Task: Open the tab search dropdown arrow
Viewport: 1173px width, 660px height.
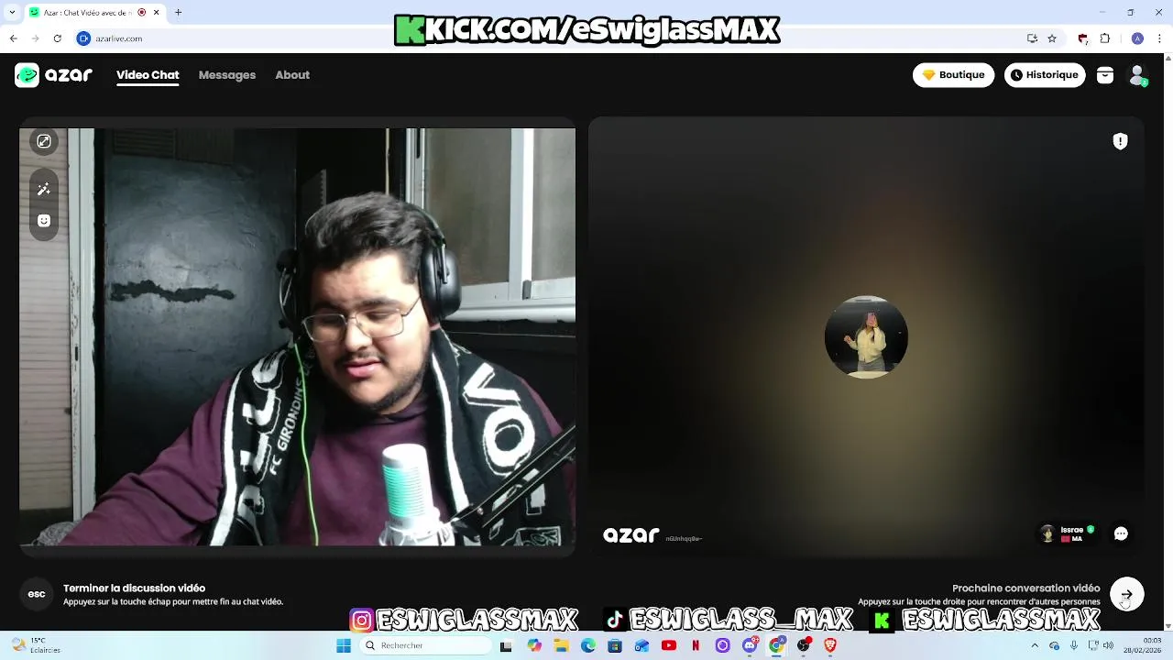Action: tap(13, 12)
